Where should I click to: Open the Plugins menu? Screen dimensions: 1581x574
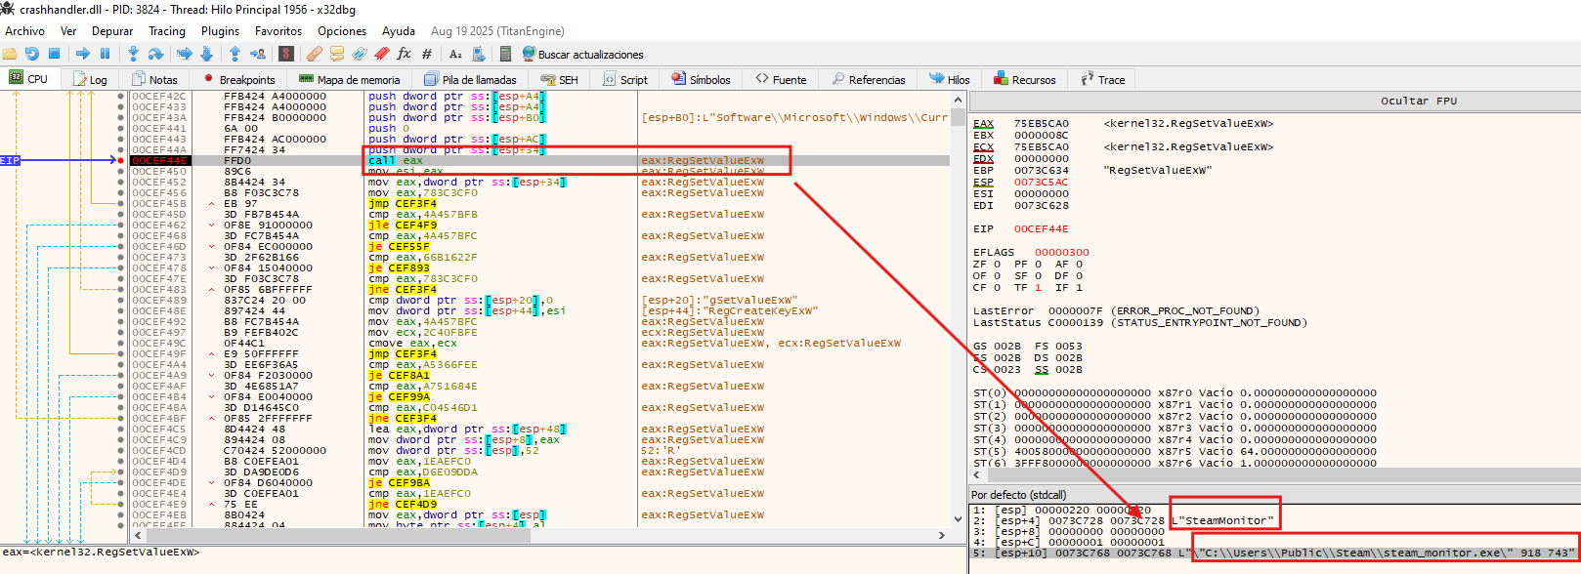point(220,31)
